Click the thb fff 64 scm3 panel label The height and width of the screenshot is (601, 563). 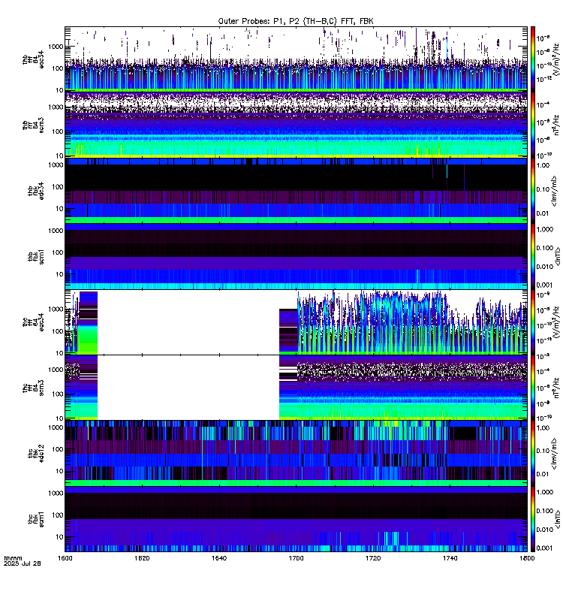(33, 125)
